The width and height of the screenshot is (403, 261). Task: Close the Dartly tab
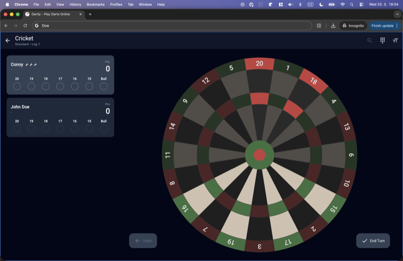(81, 15)
